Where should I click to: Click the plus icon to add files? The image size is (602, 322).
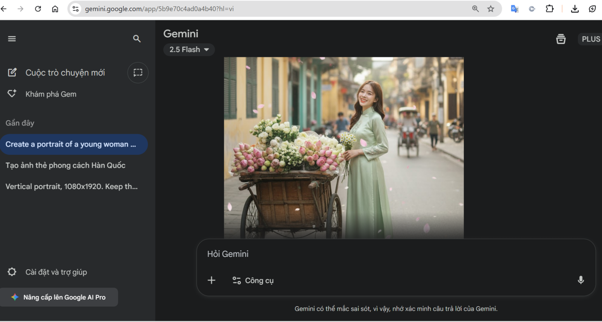(211, 280)
